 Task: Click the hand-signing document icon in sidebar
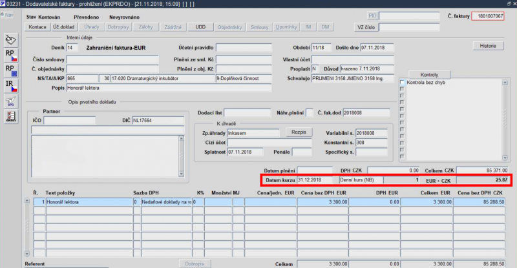click(10, 40)
